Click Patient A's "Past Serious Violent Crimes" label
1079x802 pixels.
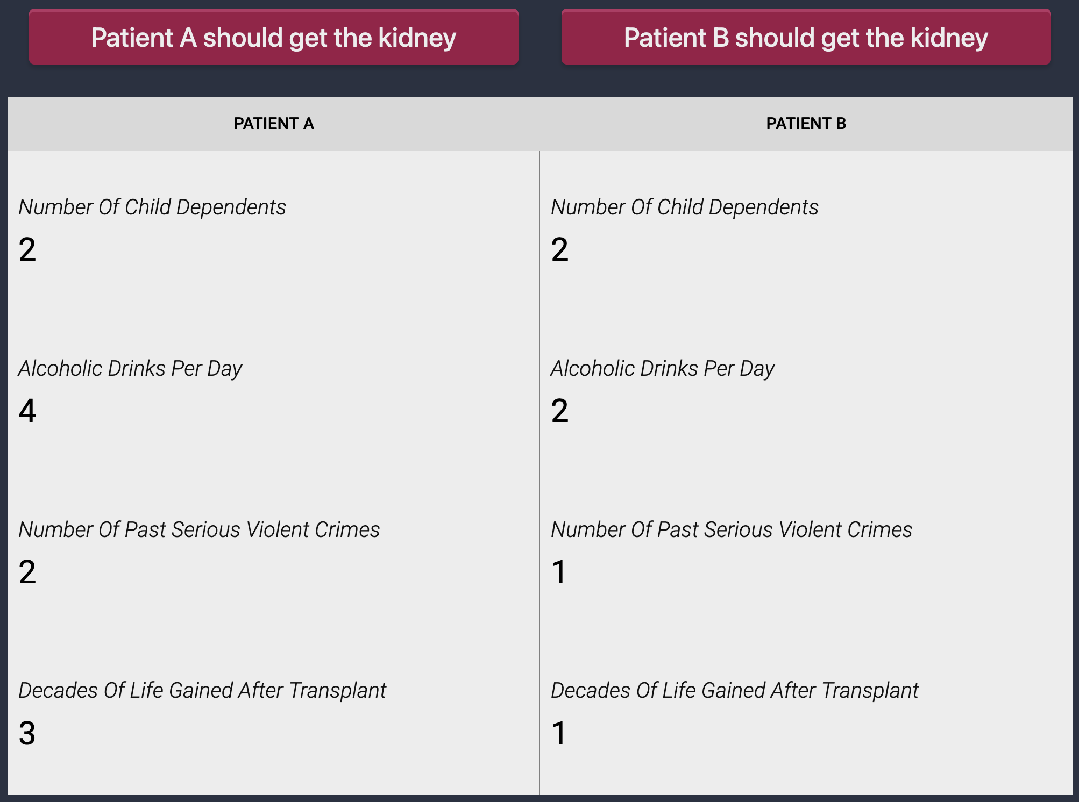pos(199,530)
